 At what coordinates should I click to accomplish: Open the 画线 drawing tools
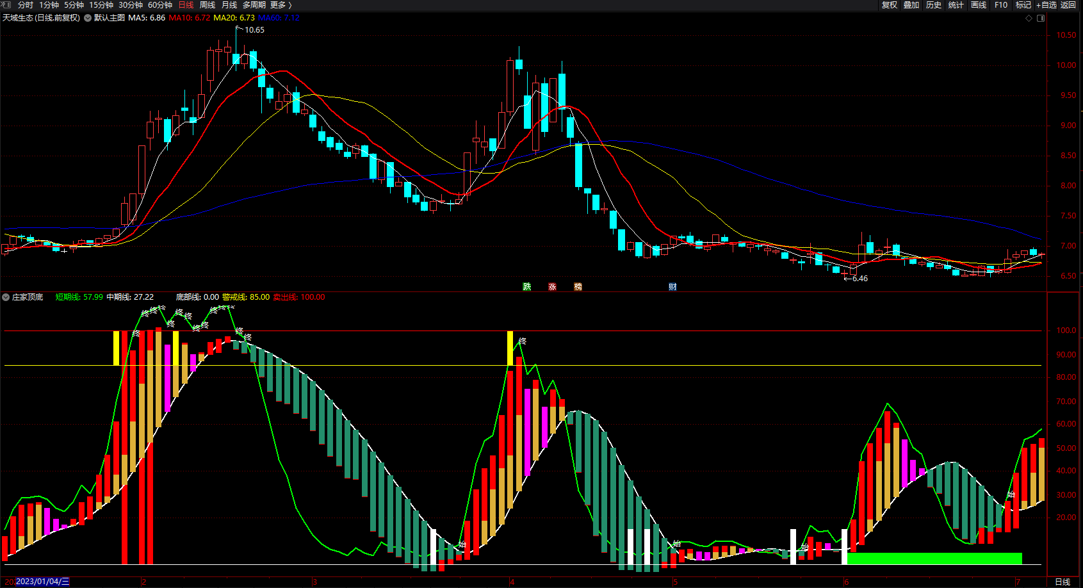coord(979,5)
